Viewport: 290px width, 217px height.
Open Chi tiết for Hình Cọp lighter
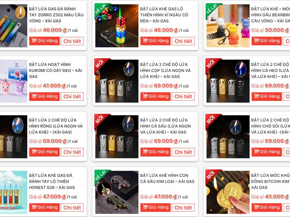click(x=183, y=97)
